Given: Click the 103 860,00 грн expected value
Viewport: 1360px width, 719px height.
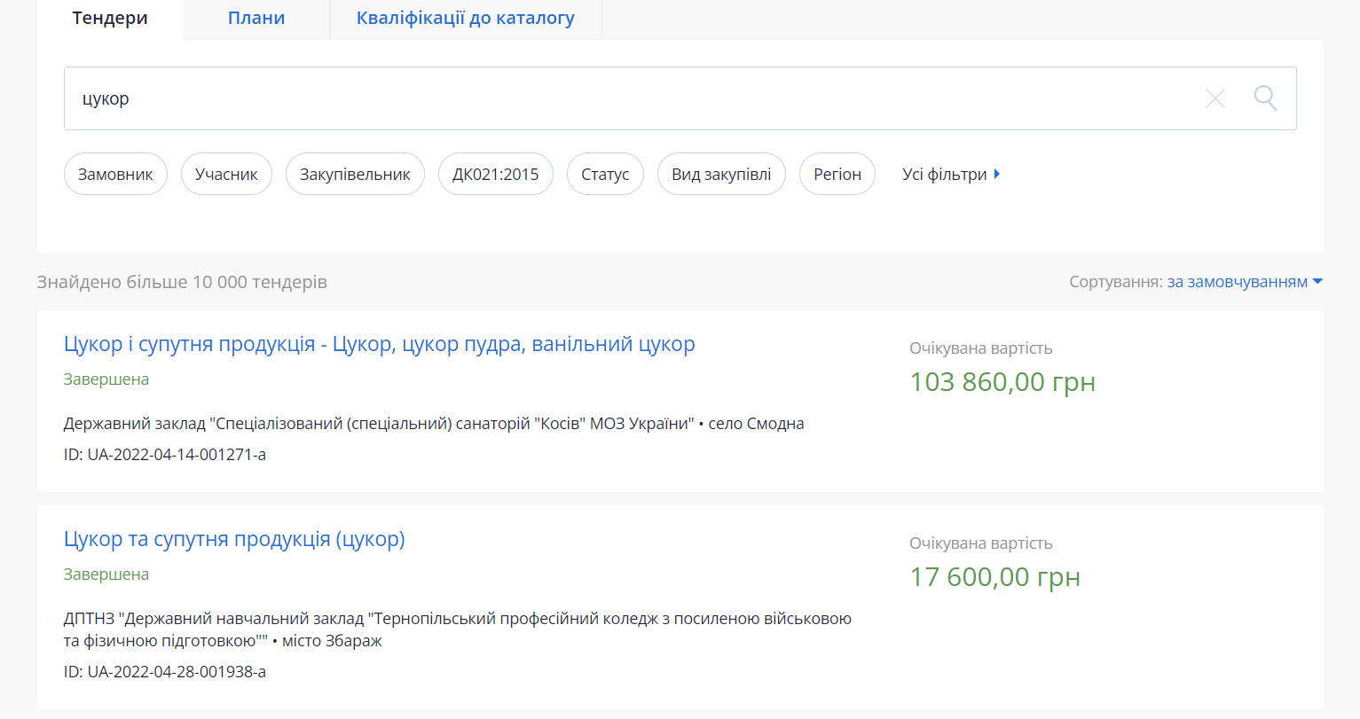Looking at the screenshot, I should 1002,382.
